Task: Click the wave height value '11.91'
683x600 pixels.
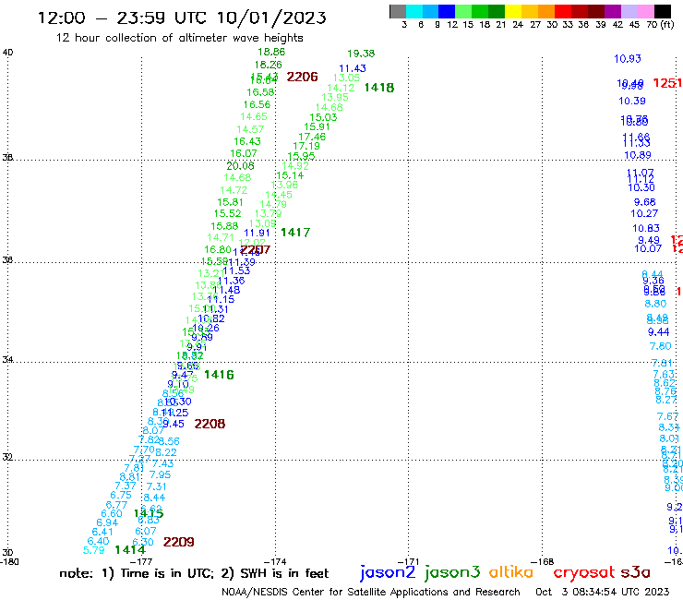Action: (x=257, y=234)
